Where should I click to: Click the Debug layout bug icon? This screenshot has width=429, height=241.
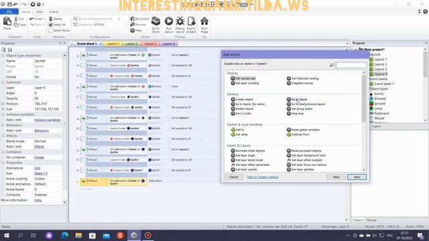(x=180, y=21)
